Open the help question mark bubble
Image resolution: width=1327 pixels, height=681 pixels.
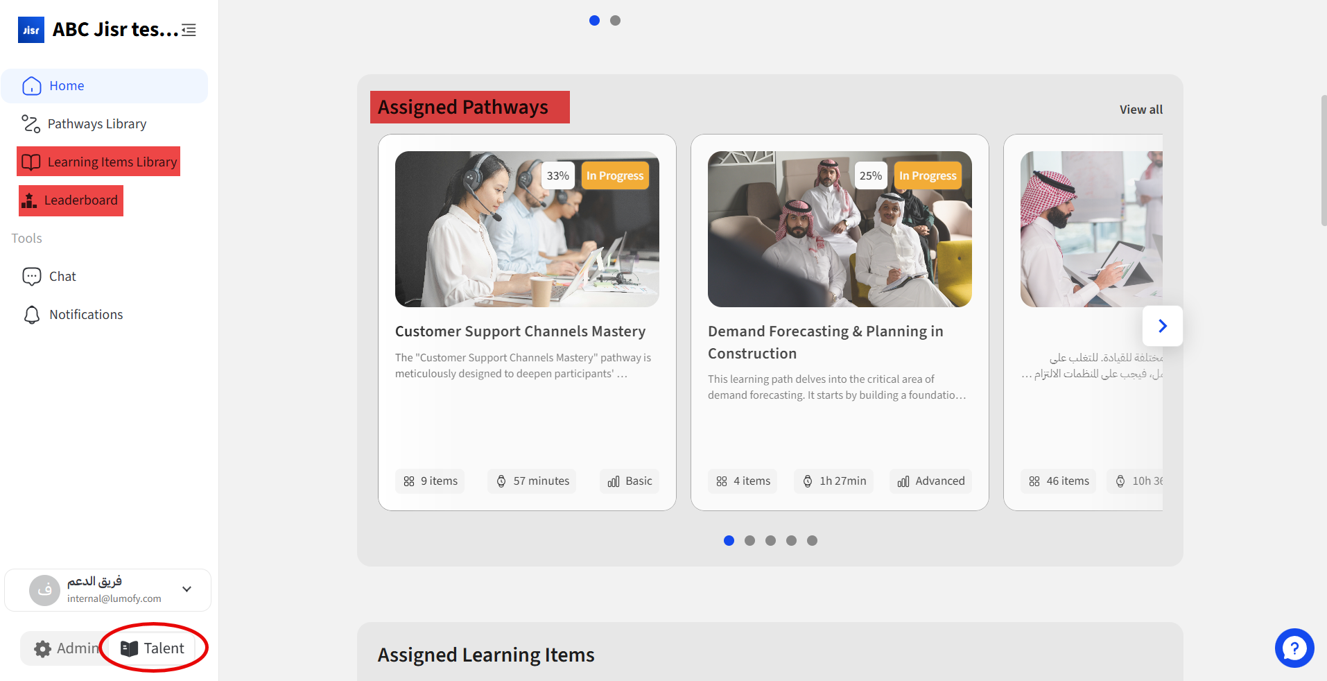click(1294, 648)
